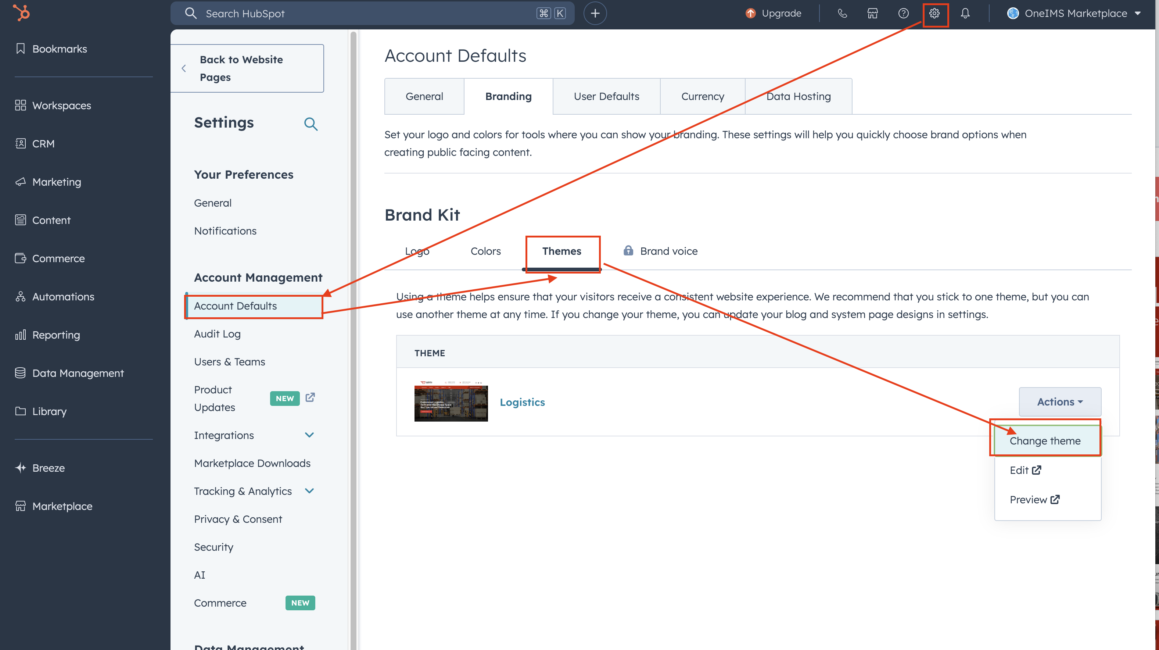1159x650 pixels.
Task: Expand Tracking & Analytics section
Action: (x=309, y=491)
